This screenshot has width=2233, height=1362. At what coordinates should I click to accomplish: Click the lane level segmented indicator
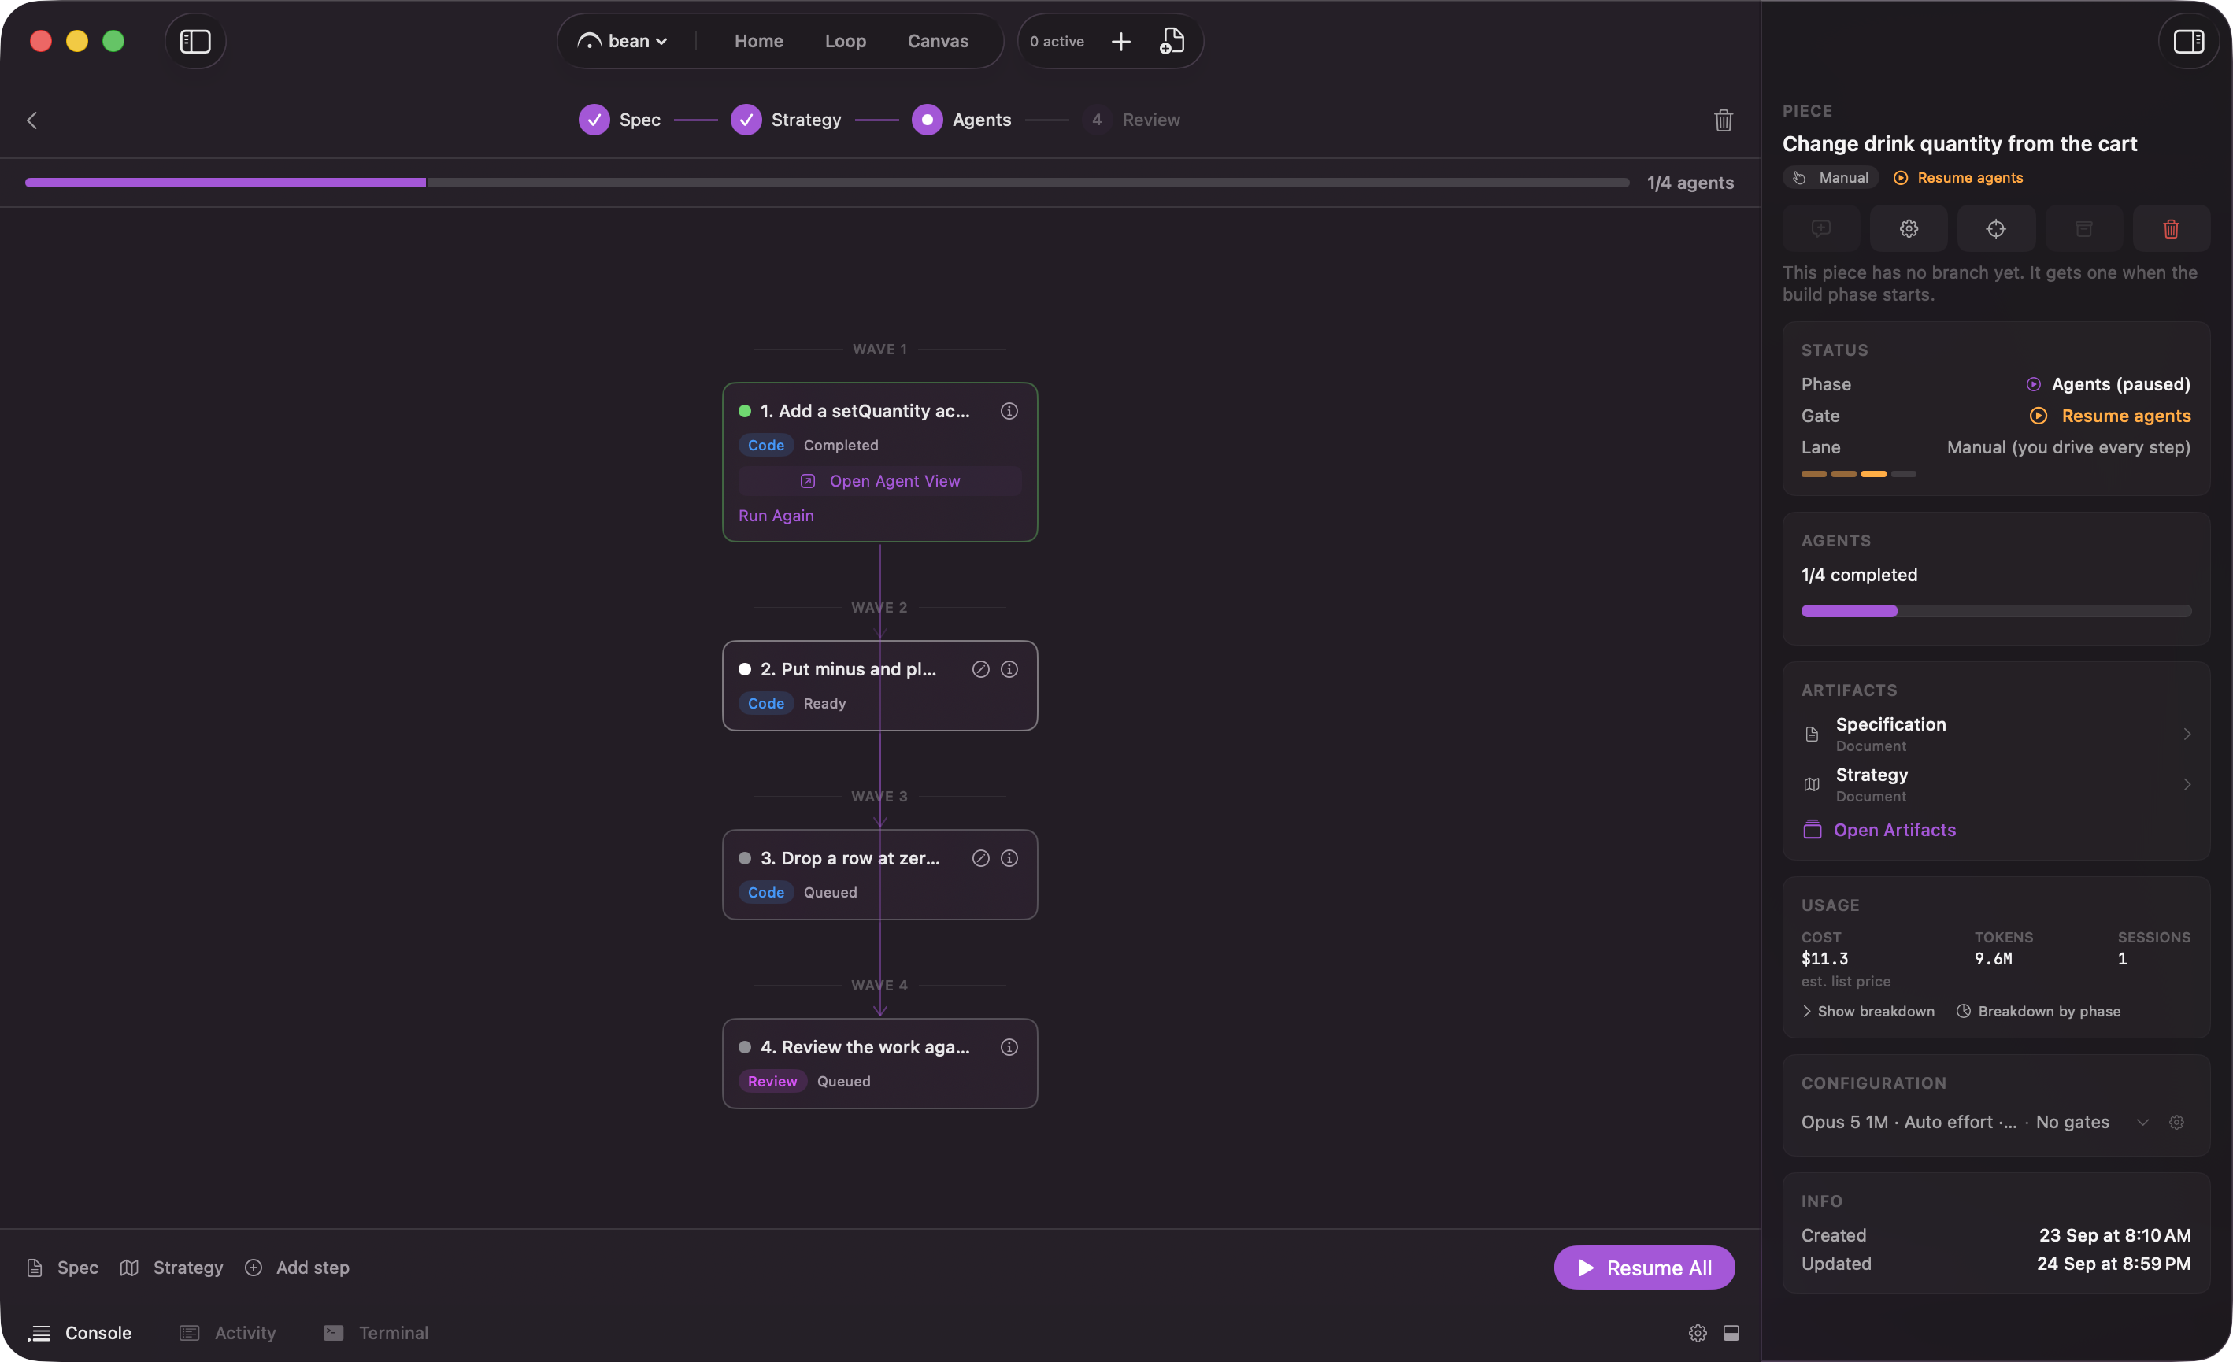point(1857,474)
